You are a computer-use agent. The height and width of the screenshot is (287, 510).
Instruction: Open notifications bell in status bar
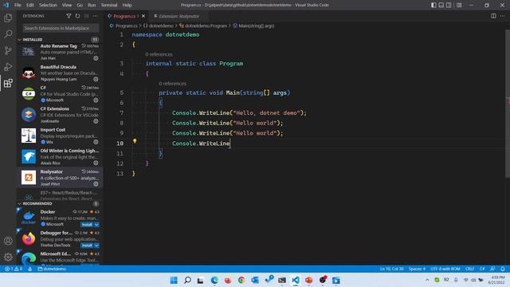point(503,269)
